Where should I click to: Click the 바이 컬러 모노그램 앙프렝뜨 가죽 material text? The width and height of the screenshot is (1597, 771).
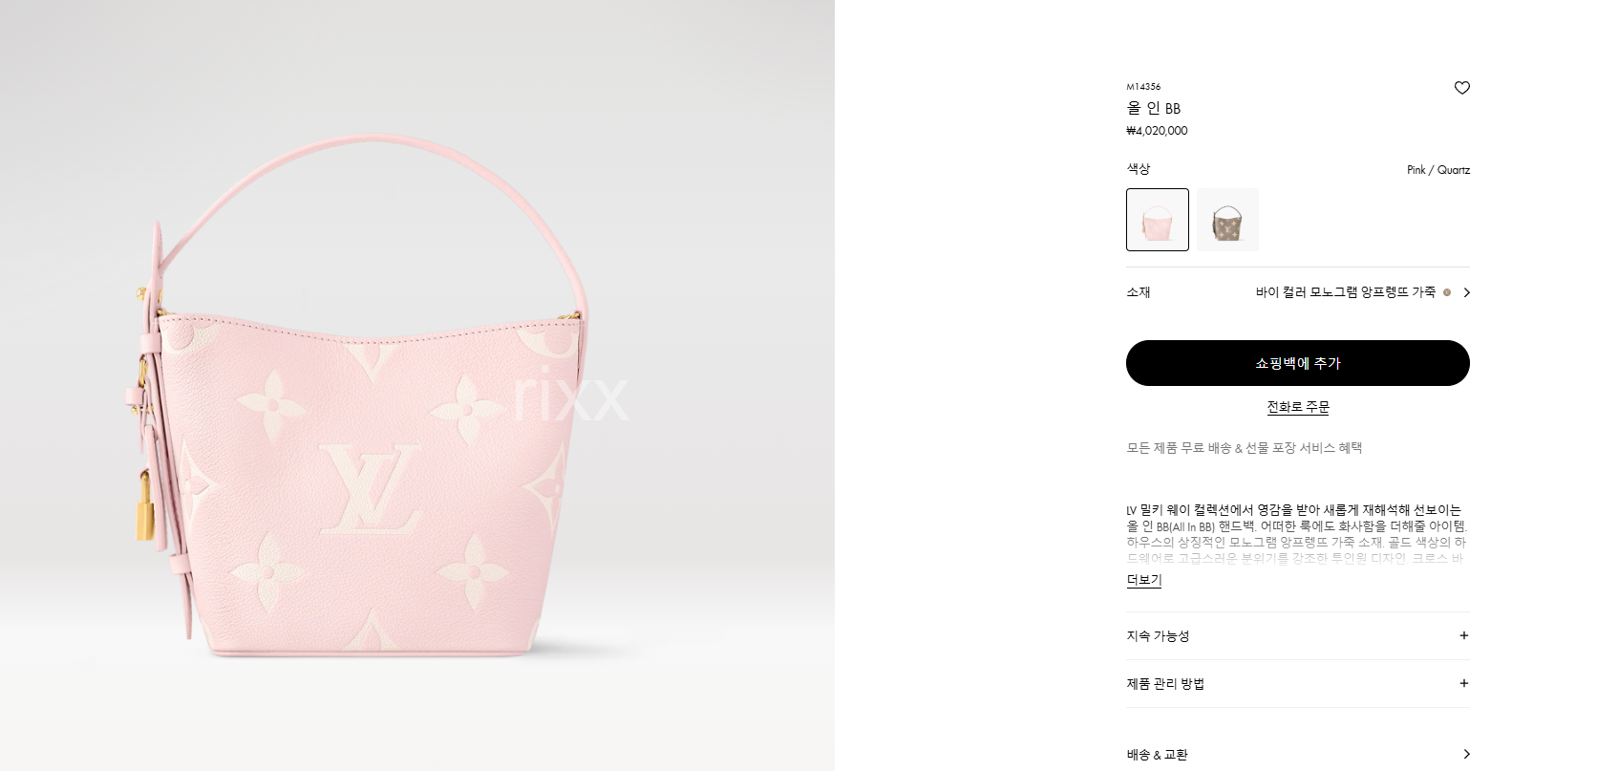[1345, 292]
